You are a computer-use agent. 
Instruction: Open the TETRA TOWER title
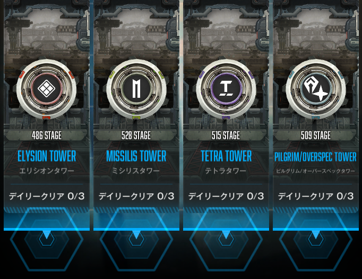coord(226,156)
